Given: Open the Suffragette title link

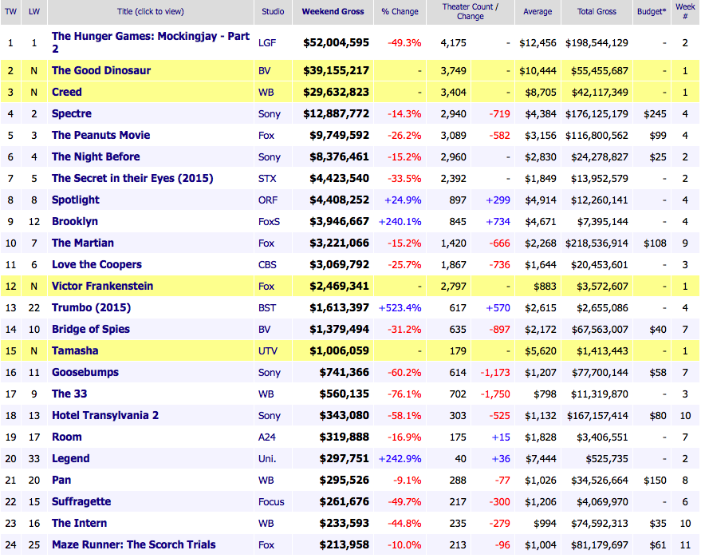Looking at the screenshot, I should [81, 501].
